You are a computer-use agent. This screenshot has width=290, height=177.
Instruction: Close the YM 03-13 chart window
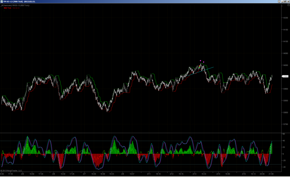[288, 1]
